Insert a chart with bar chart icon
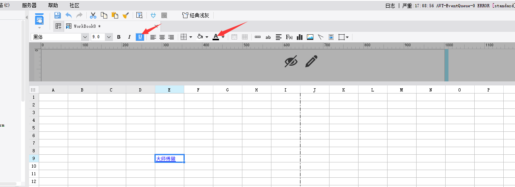This screenshot has height=187, width=515. click(300, 37)
